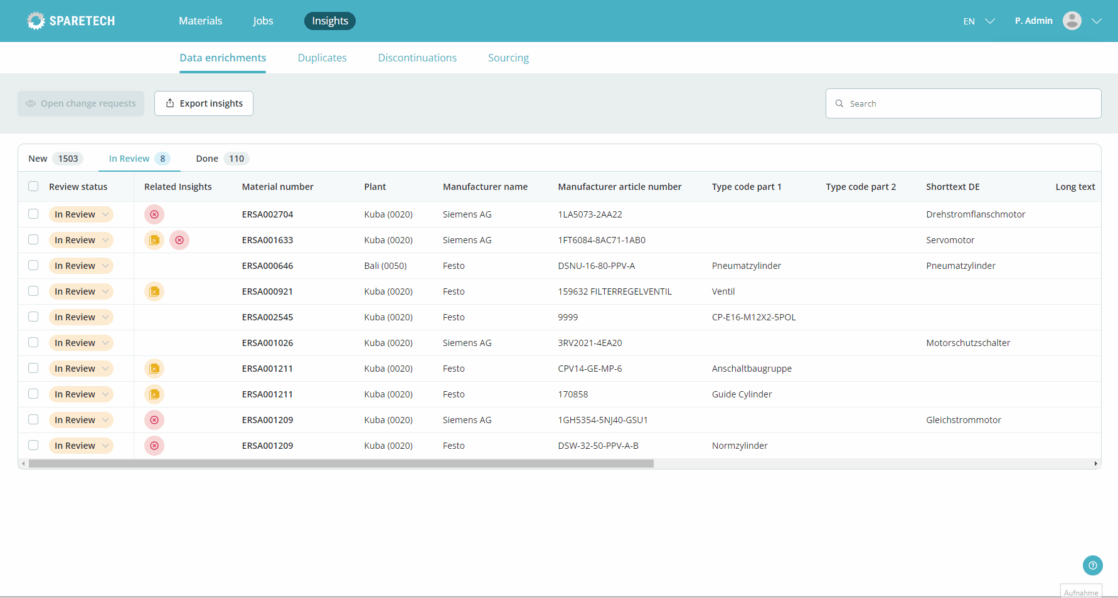Click the horizontal table scrollbar
The height and width of the screenshot is (598, 1118).
coord(341,464)
